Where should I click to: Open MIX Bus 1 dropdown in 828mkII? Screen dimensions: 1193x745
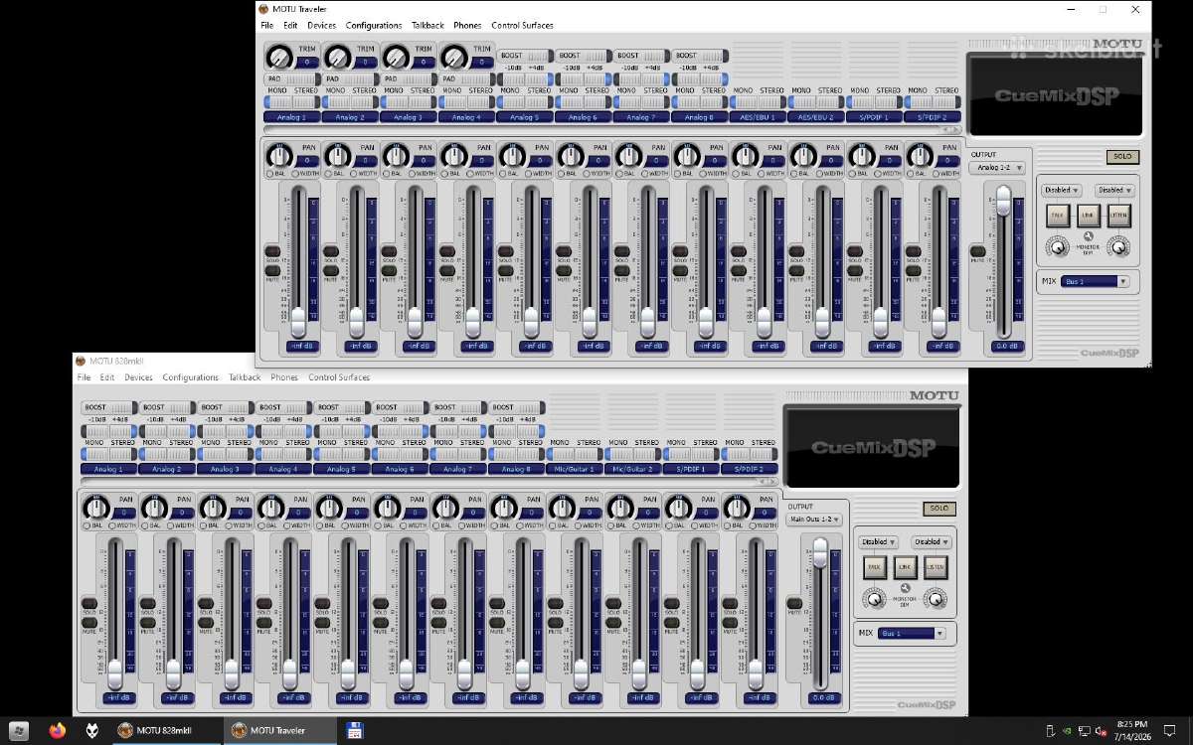click(913, 633)
